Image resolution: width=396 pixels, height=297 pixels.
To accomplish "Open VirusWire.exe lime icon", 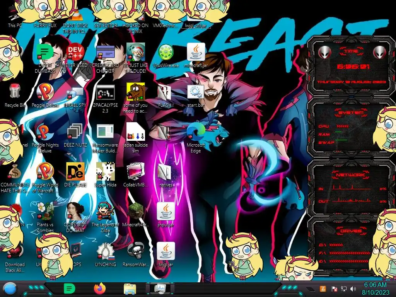I will (166, 52).
